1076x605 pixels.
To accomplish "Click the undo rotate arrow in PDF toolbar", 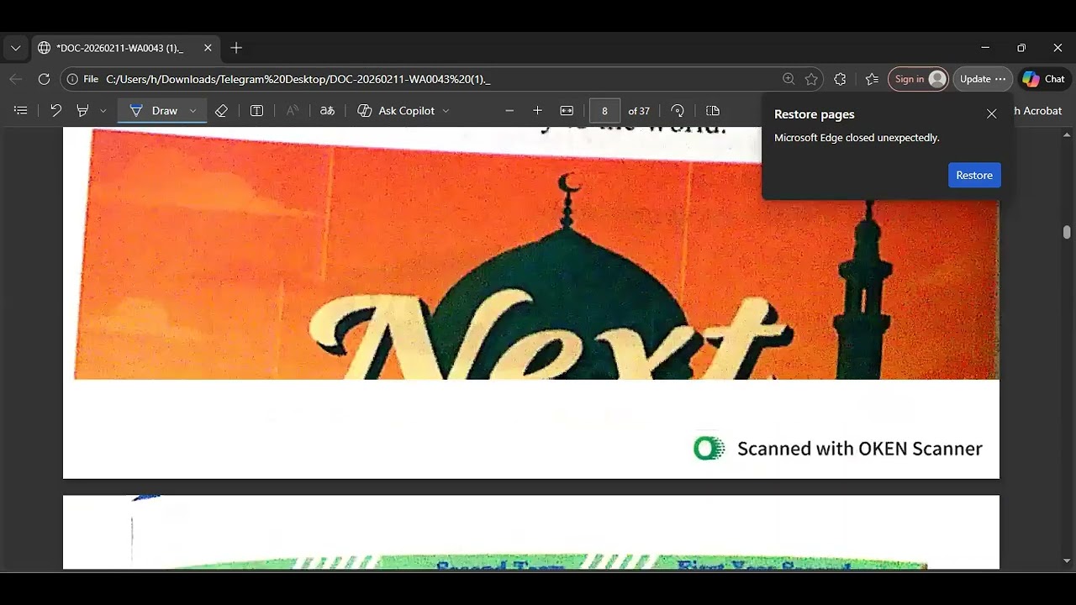I will point(55,111).
